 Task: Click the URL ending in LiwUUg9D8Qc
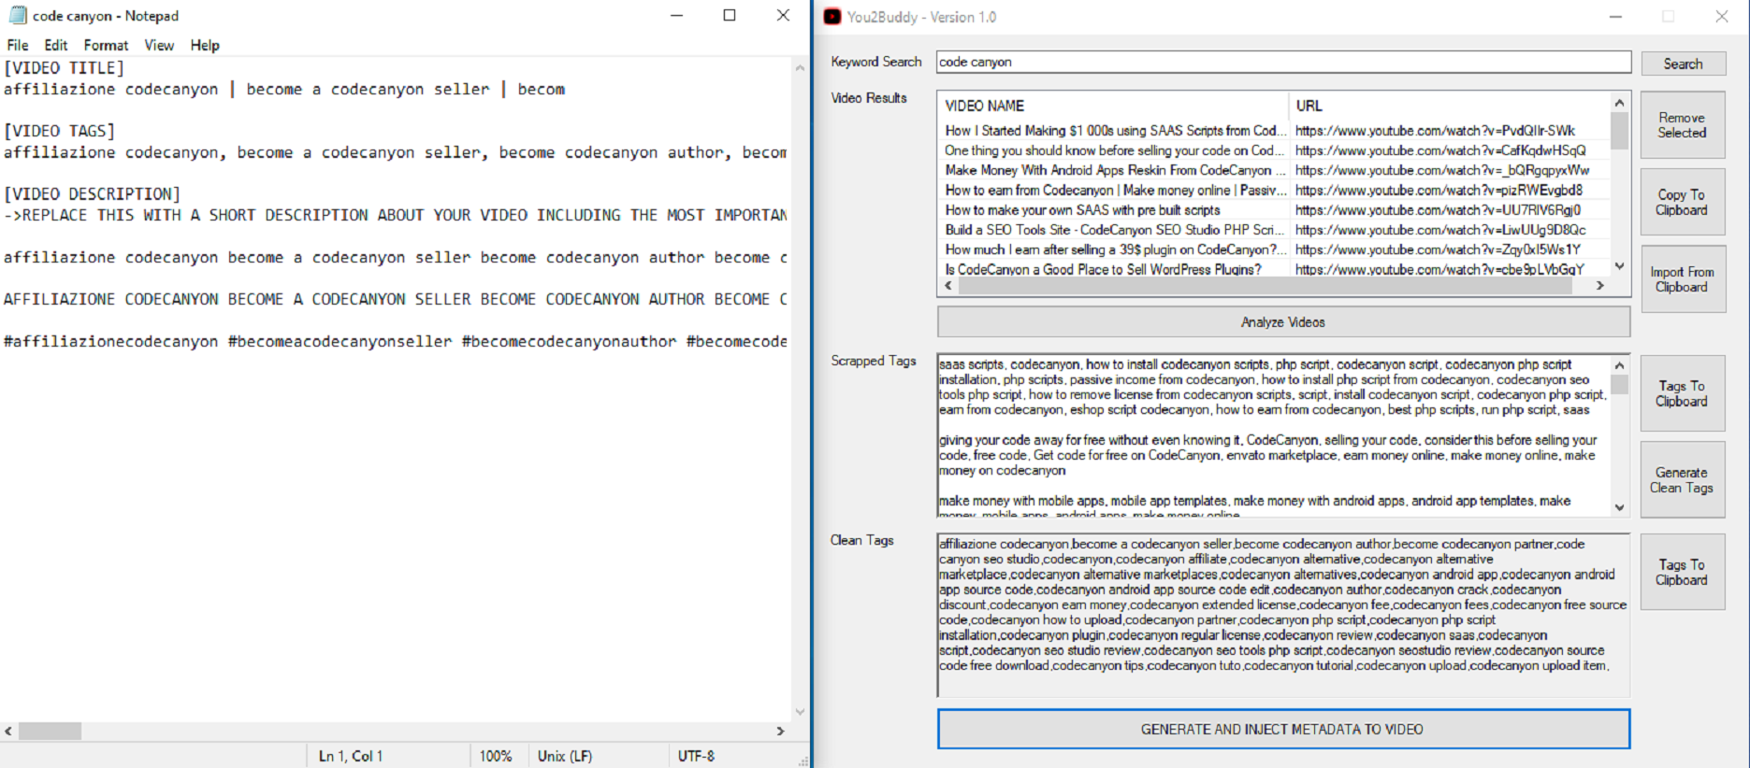[1440, 230]
